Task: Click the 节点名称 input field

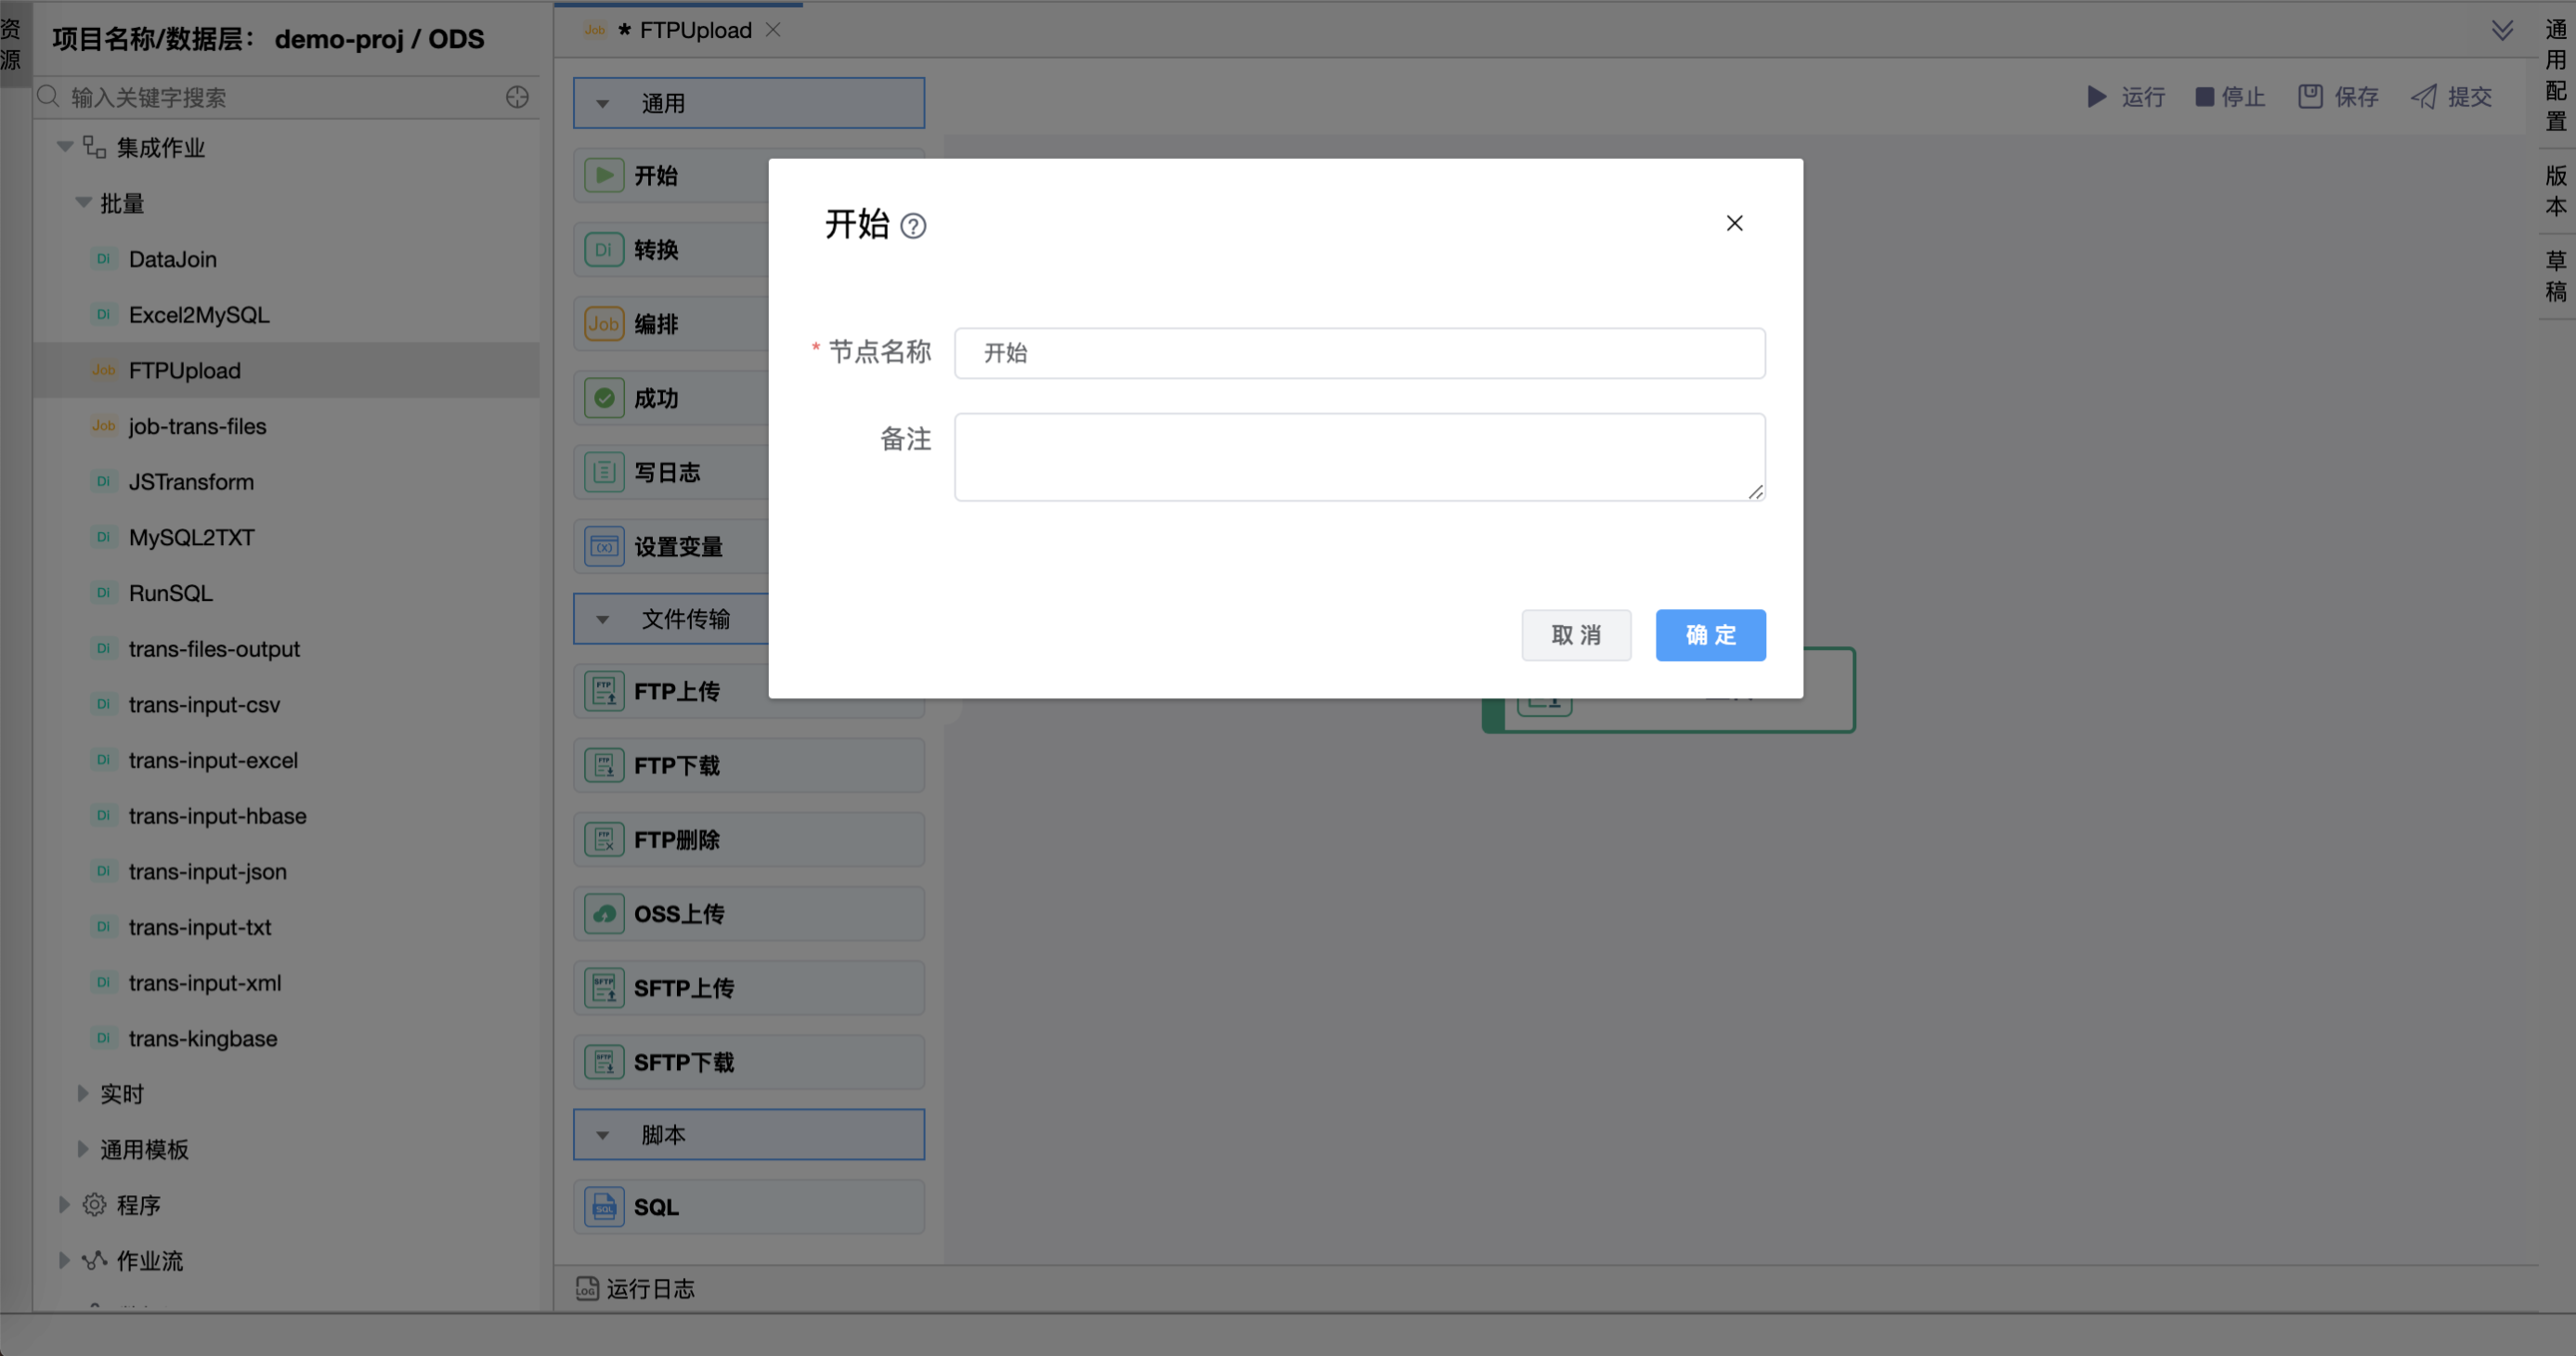Action: click(1359, 353)
